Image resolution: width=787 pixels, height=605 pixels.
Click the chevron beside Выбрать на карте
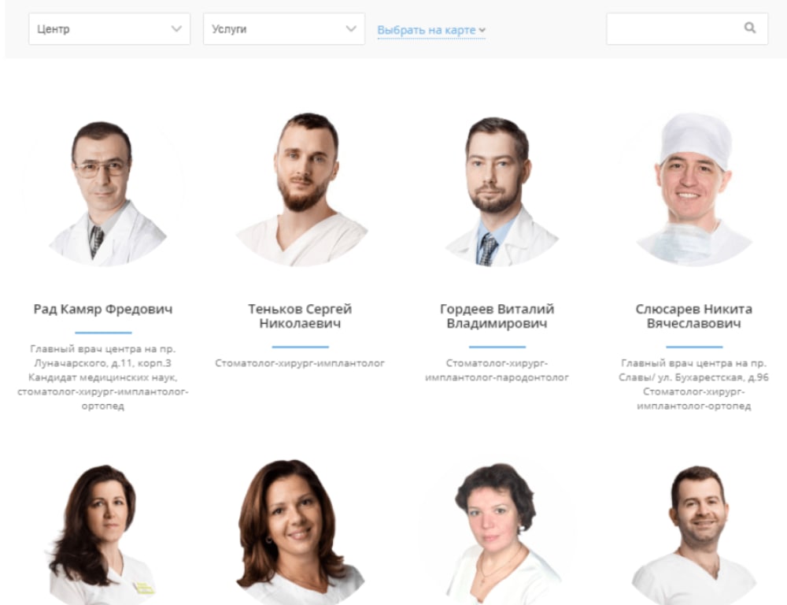(482, 30)
